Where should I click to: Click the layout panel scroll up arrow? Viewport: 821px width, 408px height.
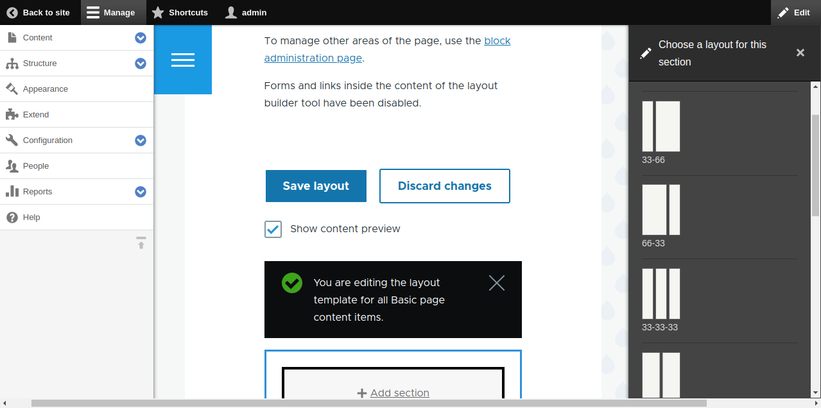coord(816,86)
